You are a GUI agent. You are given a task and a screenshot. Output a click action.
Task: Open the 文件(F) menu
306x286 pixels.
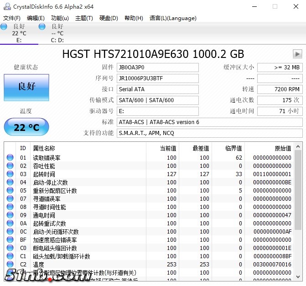tap(12, 18)
